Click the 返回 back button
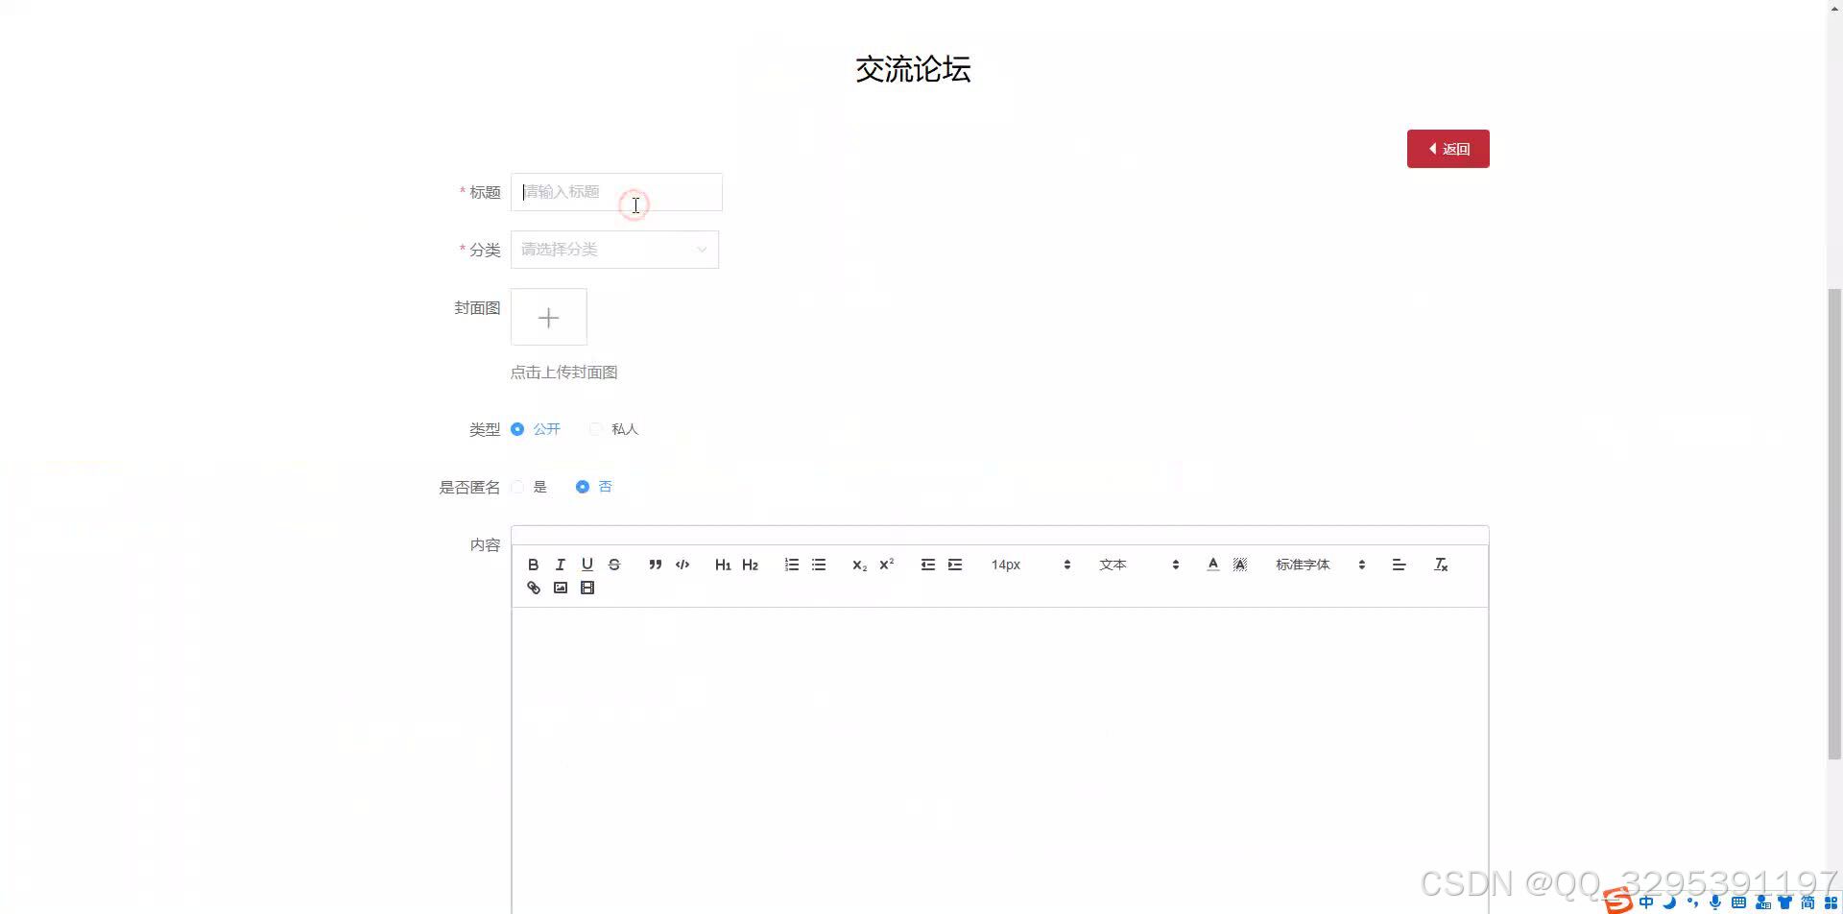This screenshot has height=914, width=1843. (1448, 149)
